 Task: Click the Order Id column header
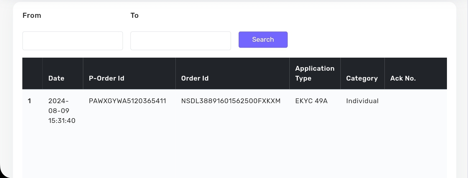click(x=195, y=78)
